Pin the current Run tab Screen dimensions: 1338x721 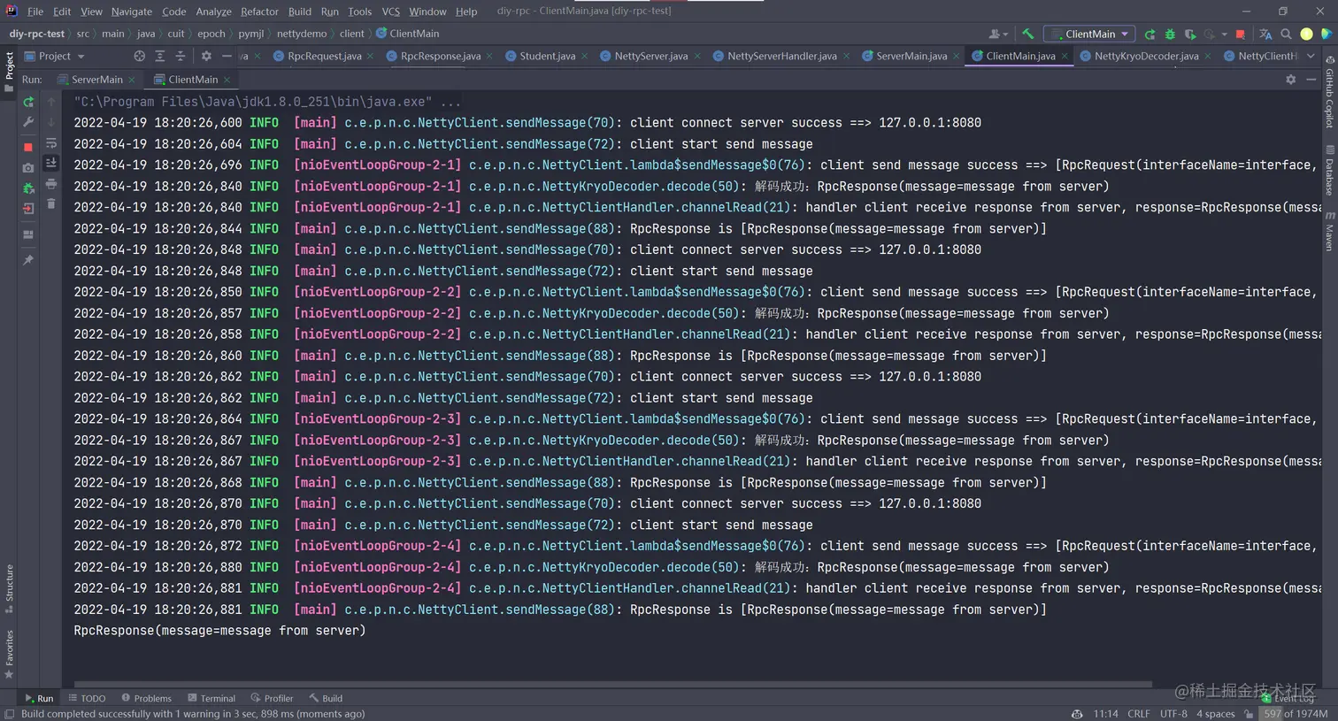pos(28,260)
